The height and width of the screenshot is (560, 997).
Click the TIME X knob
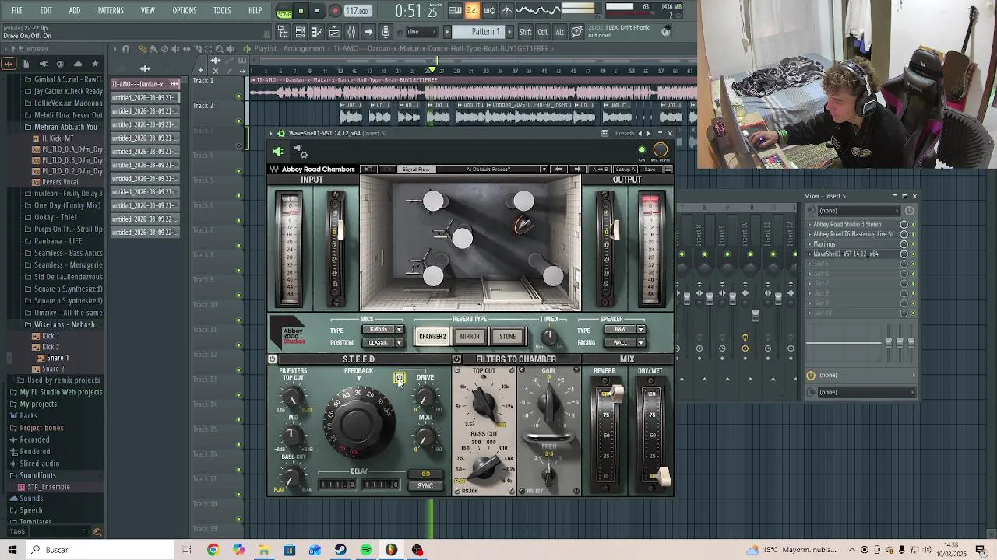click(x=549, y=336)
